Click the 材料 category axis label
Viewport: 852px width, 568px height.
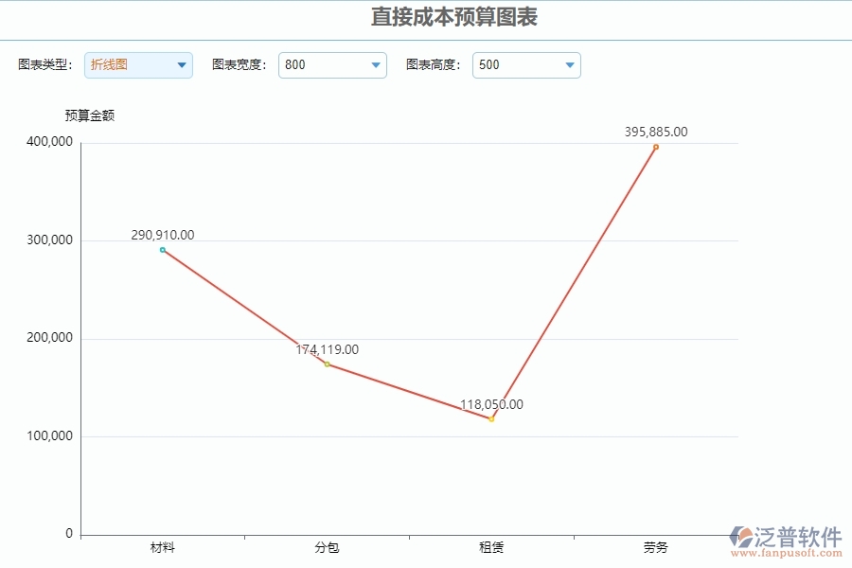164,547
